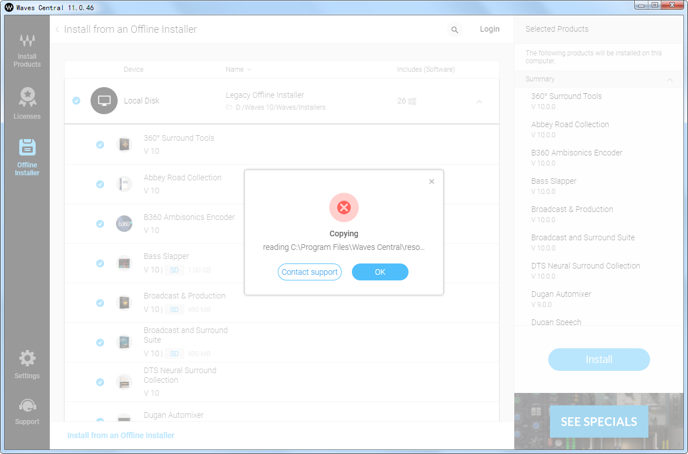Image resolution: width=688 pixels, height=454 pixels.
Task: Open Support from the sidebar
Action: point(27,412)
